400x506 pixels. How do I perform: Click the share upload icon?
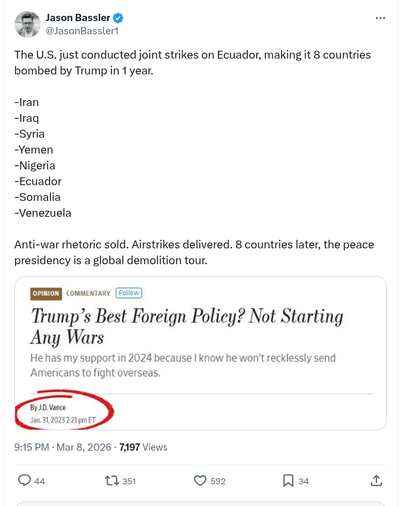point(376,481)
